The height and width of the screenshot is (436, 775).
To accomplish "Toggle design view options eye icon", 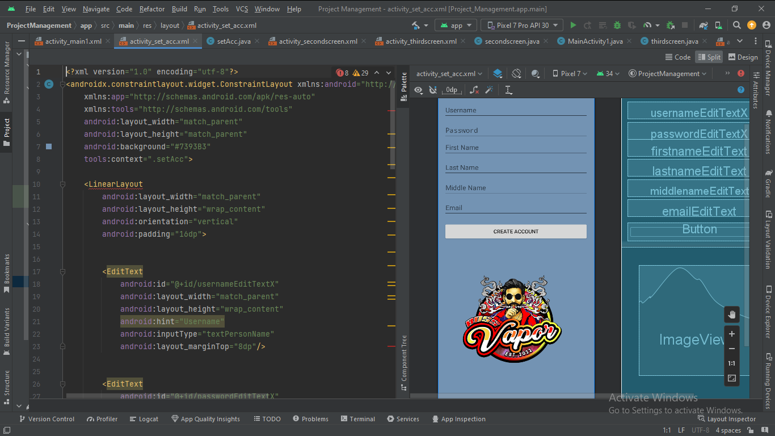I will point(418,90).
